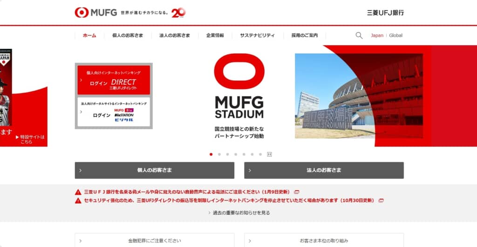This screenshot has height=247, width=477.
Task: Open 金融犯罪にご注意ください section
Action: coord(155,240)
